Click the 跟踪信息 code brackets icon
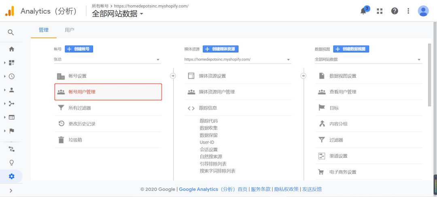The width and height of the screenshot is (437, 197). pos(191,108)
